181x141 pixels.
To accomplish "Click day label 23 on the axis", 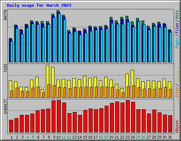I will point(127,137).
